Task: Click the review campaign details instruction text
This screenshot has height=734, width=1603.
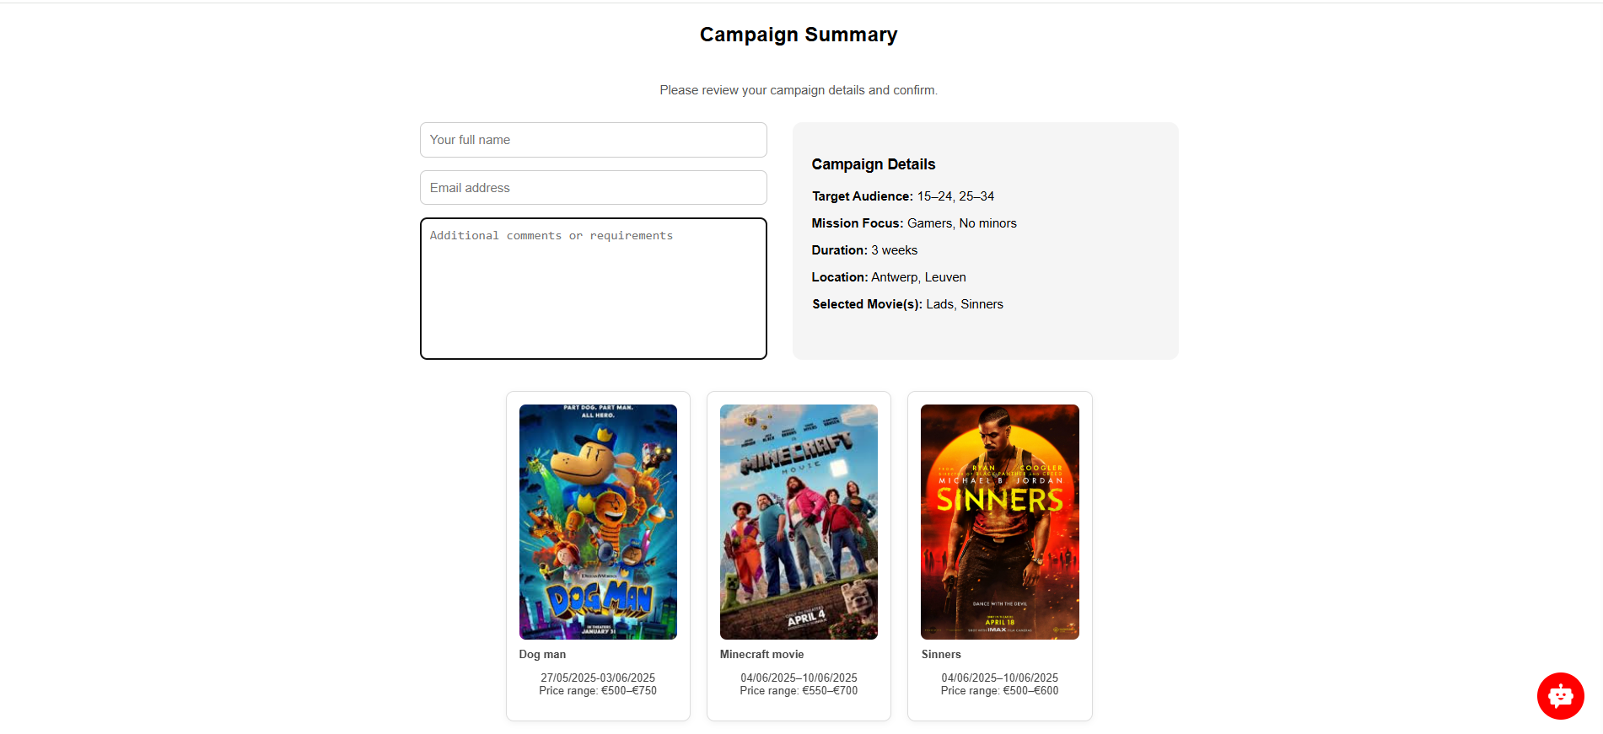Action: (799, 90)
